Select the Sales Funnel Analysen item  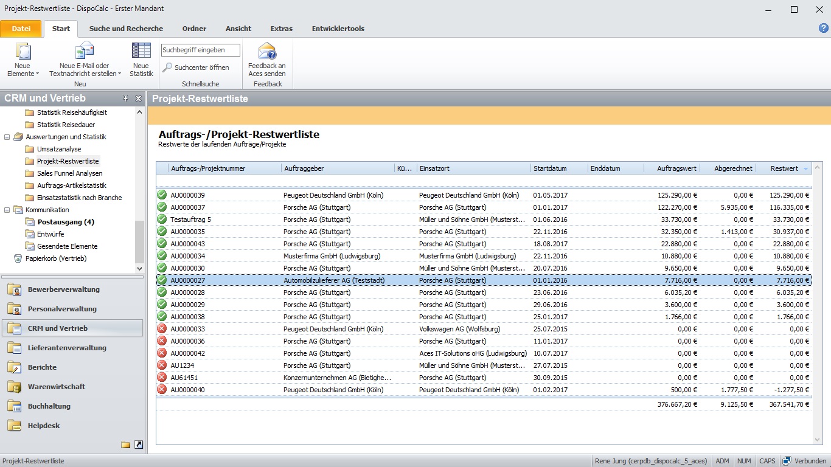click(69, 173)
